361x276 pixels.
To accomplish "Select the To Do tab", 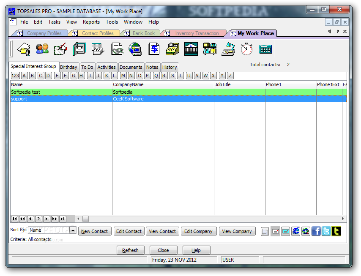I will (x=87, y=67).
